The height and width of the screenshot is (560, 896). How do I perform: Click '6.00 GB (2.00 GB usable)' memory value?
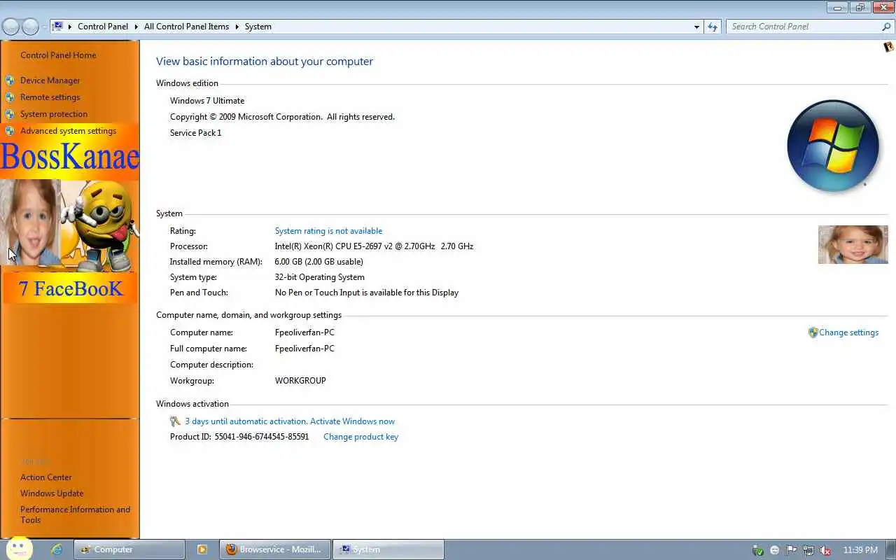(318, 262)
